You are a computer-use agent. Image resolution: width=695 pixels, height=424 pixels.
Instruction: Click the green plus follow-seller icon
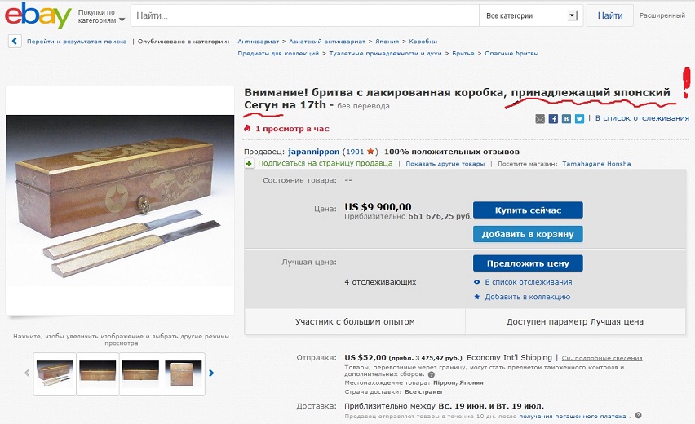tap(249, 164)
